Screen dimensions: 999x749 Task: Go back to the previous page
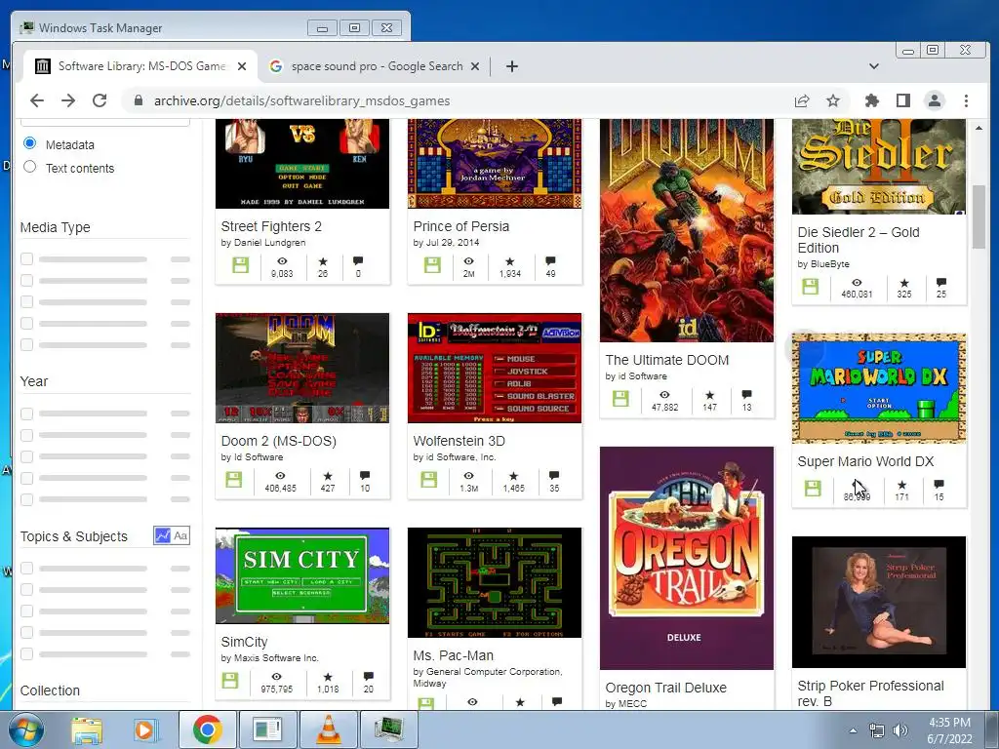tap(37, 100)
